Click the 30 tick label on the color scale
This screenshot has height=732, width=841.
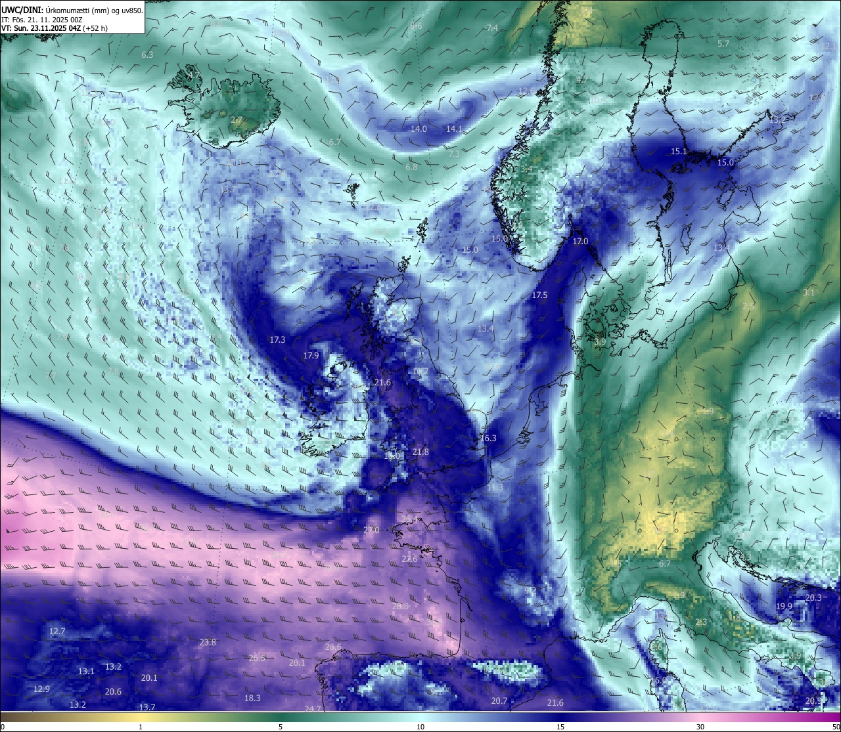[x=700, y=727]
